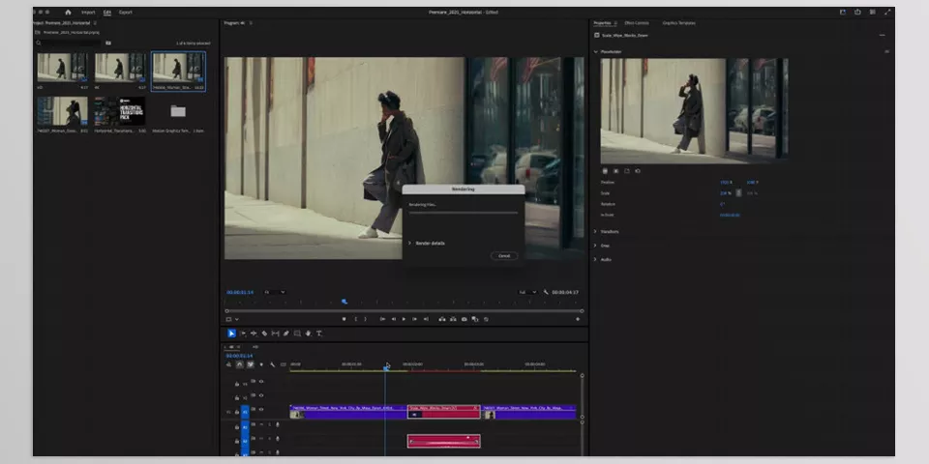
Task: Expand the Audio section in Properties
Action: (596, 259)
